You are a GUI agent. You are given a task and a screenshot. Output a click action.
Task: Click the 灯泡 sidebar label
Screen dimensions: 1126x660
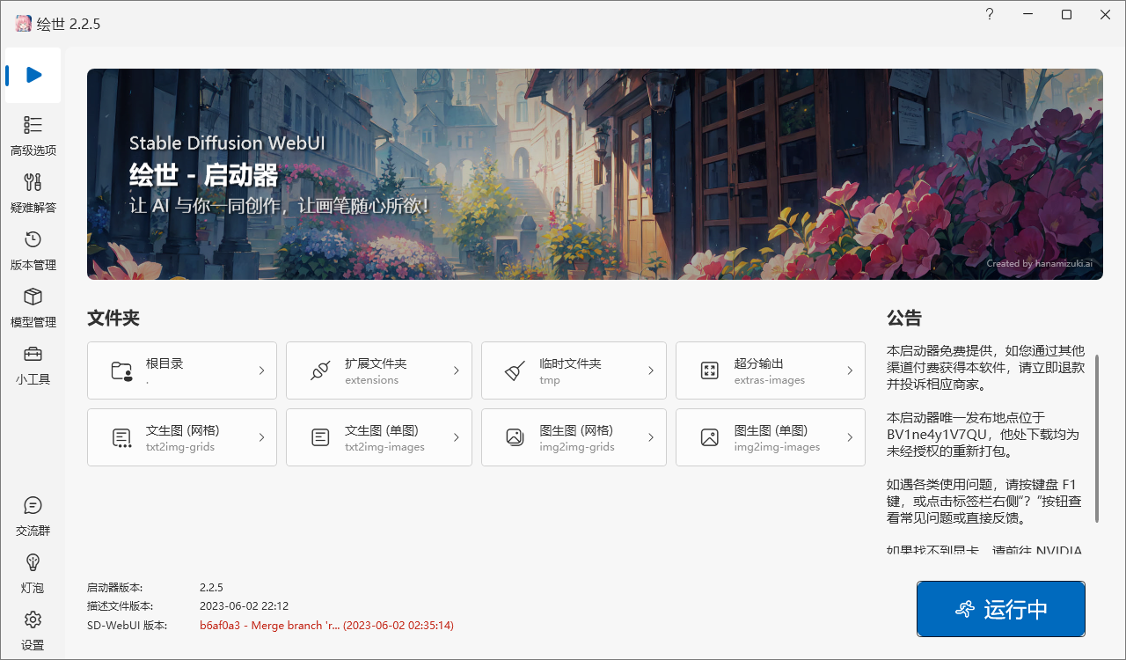[33, 588]
